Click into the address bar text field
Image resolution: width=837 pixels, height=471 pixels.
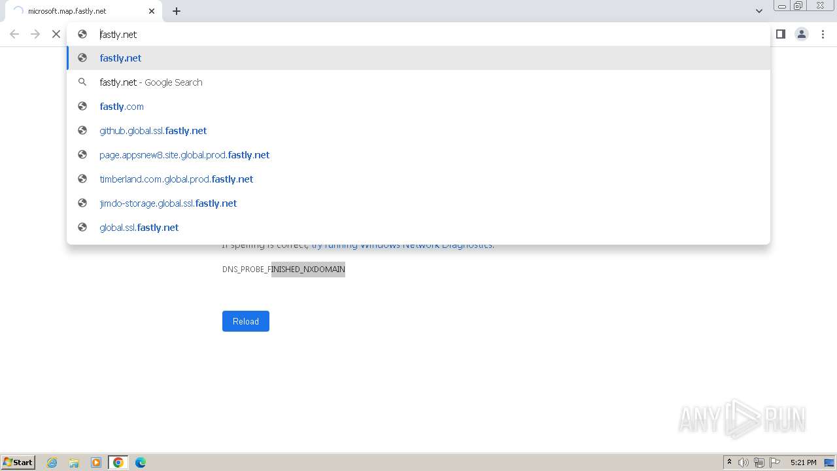pos(418,34)
